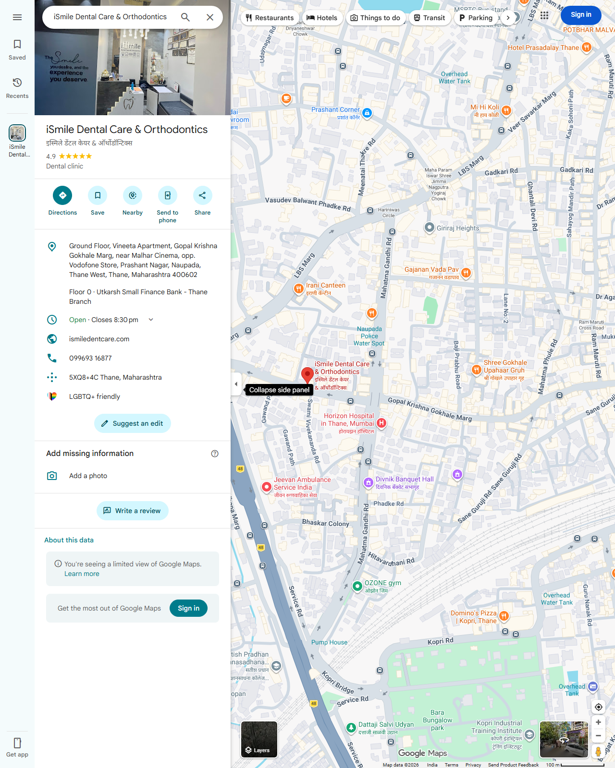Open Terms link in map footer
Image resolution: width=615 pixels, height=768 pixels.
[x=451, y=765]
